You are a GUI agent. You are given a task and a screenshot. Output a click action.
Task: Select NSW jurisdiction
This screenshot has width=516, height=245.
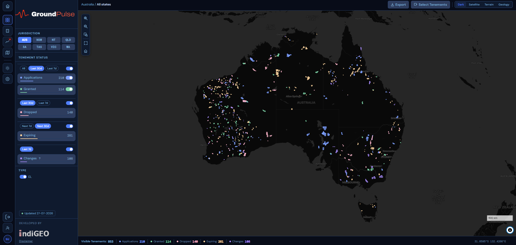tap(39, 40)
